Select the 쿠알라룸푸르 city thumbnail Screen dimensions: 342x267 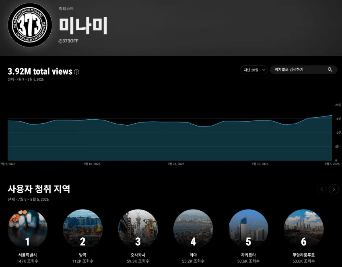tap(304, 229)
